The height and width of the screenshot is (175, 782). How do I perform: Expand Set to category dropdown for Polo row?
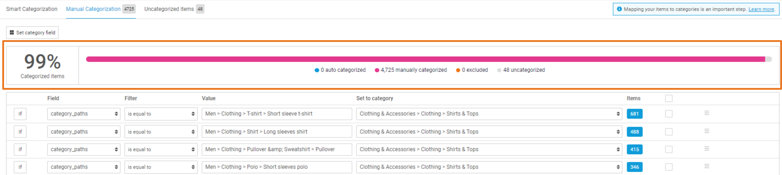click(489, 167)
